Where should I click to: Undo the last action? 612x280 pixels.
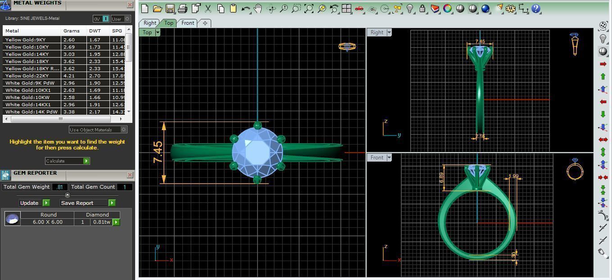click(x=246, y=9)
